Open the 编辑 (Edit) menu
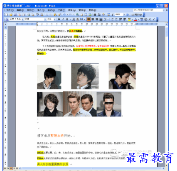177x171 pixels. point(20,10)
